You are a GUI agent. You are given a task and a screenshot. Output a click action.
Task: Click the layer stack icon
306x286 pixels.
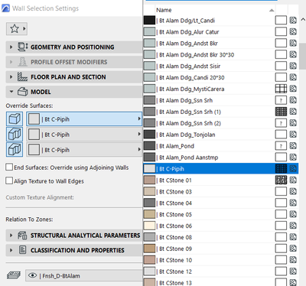coord(14,275)
